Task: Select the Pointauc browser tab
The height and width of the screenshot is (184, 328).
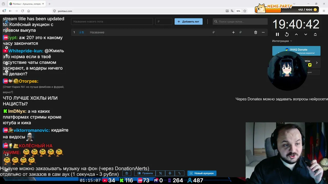Action: [x=27, y=4]
